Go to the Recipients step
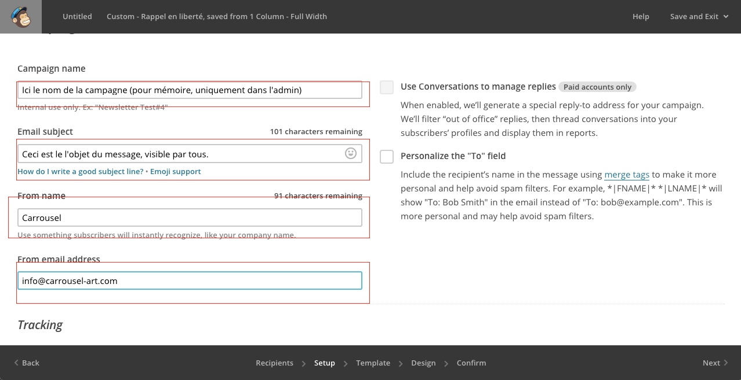The height and width of the screenshot is (380, 741). [274, 363]
